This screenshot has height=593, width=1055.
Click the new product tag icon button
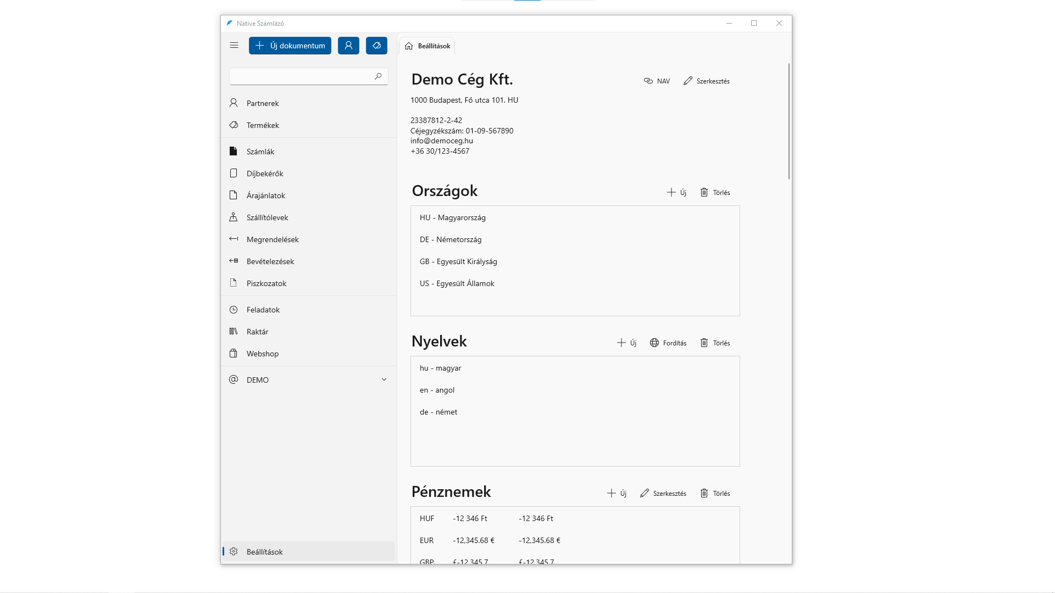(376, 46)
